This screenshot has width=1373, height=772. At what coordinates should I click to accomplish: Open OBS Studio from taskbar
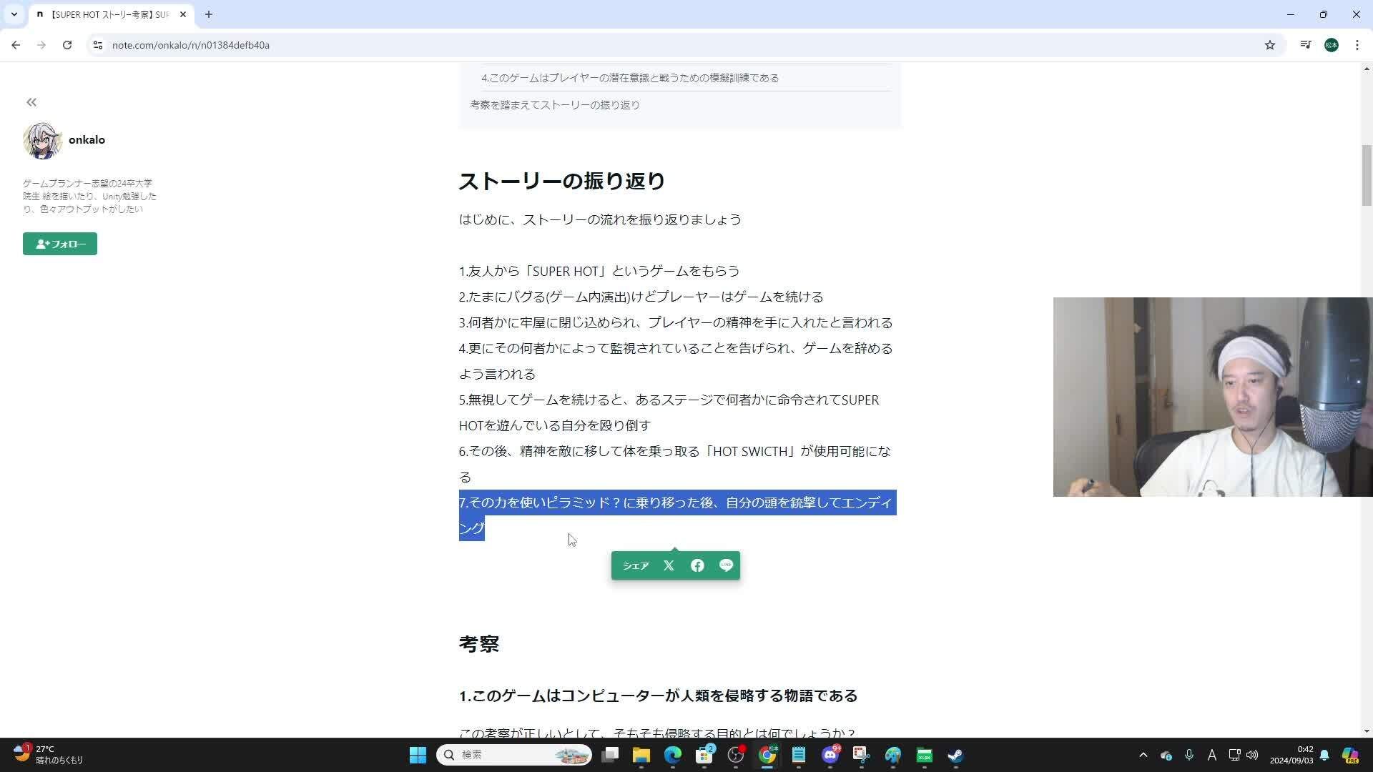736,755
